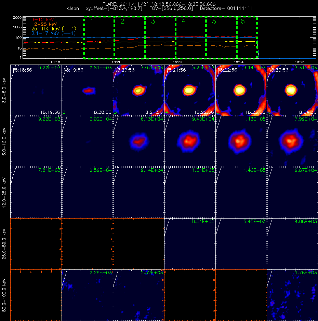Open the image panel with peak 4.08E+03
Image resolution: width=318 pixels, height=321 pixels.
(292, 244)
